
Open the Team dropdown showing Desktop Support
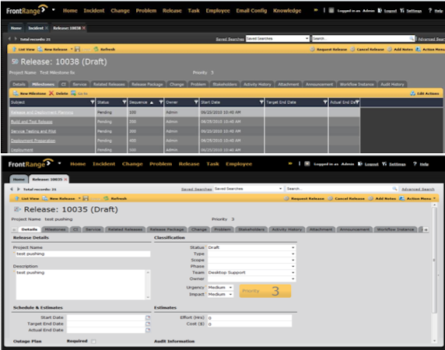pos(293,272)
